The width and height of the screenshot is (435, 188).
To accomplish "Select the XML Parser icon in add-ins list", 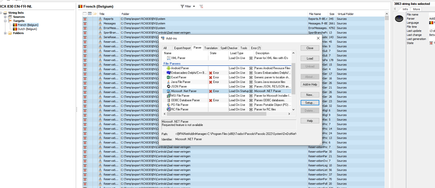I will [168, 58].
